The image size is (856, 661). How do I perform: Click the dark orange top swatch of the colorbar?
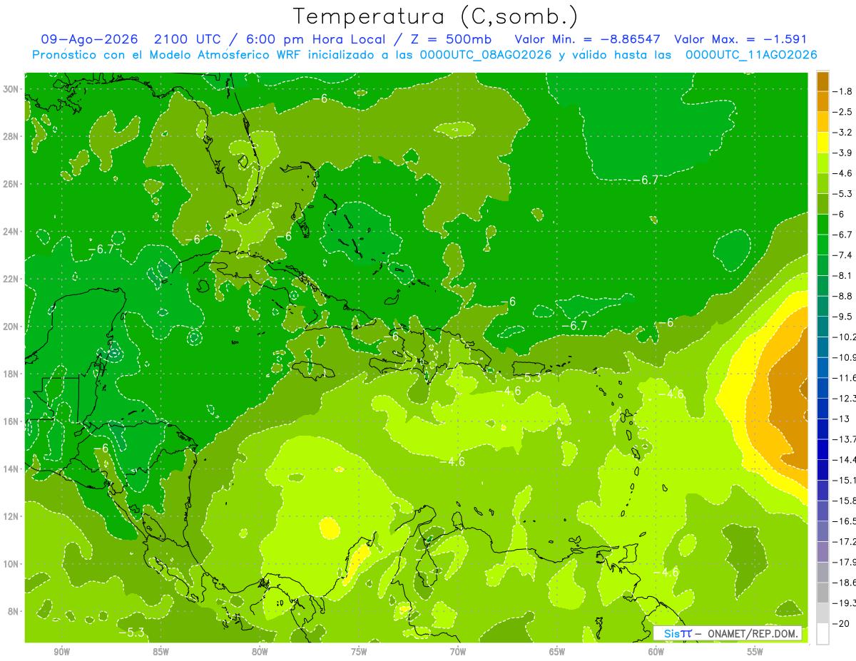pyautogui.click(x=822, y=81)
